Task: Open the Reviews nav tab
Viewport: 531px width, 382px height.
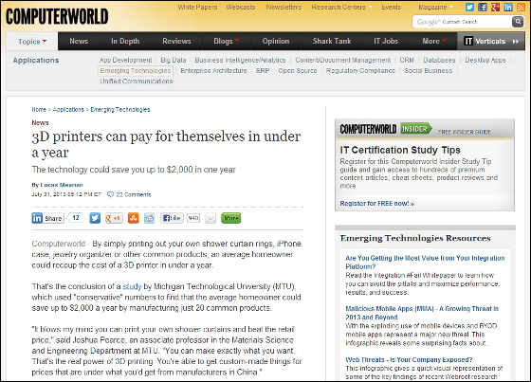Action: click(176, 41)
